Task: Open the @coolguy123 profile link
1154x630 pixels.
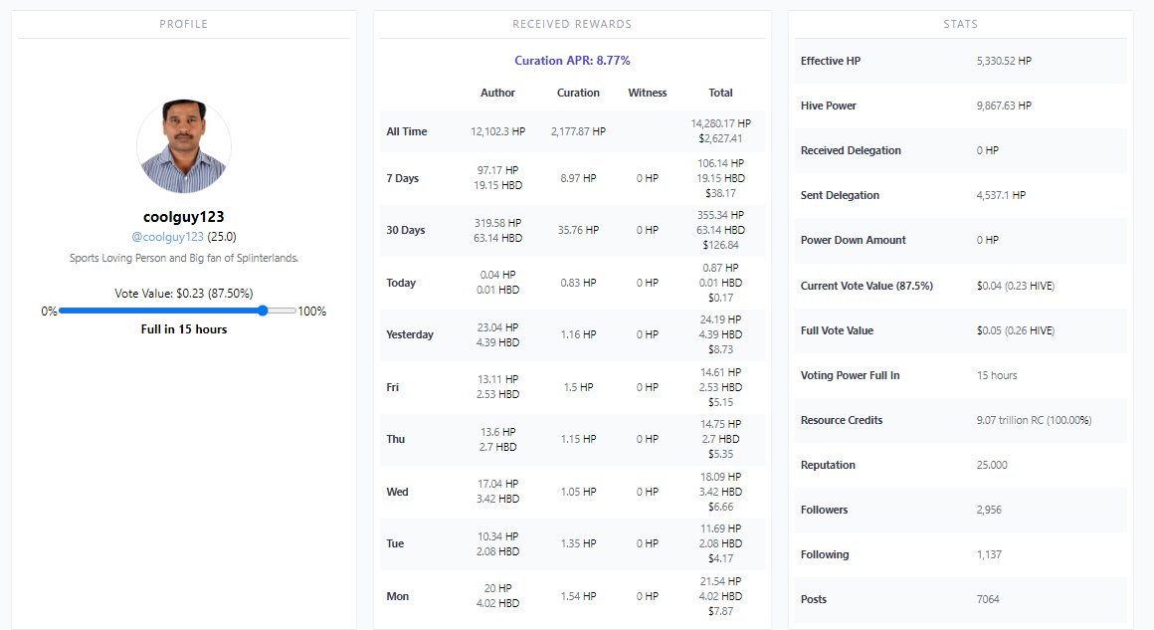Action: coord(167,236)
